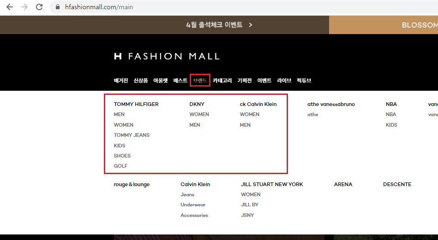Image resolution: width=438 pixels, height=240 pixels.
Task: Open the Calvin Klein brand heading
Action: pyautogui.click(x=195, y=185)
